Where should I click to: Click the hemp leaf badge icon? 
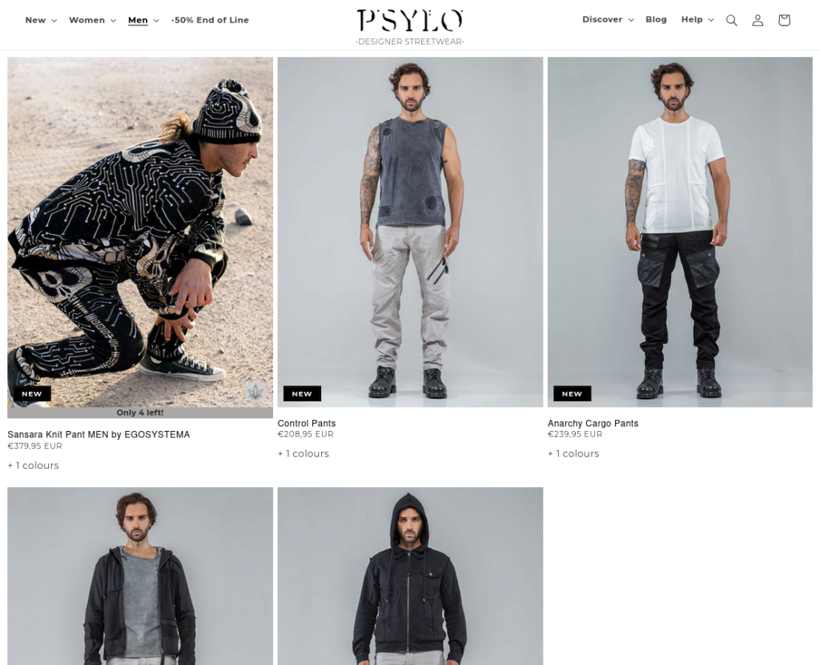click(x=255, y=391)
